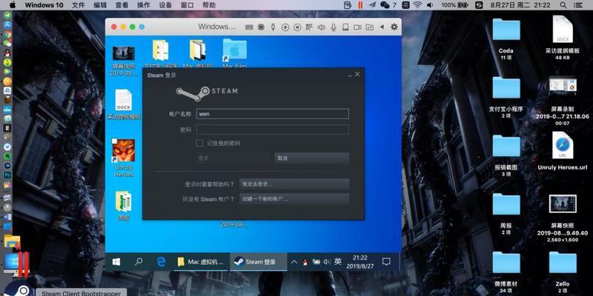This screenshot has height=296, width=593.
Task: Switch the 英 input language indicator
Action: (338, 262)
